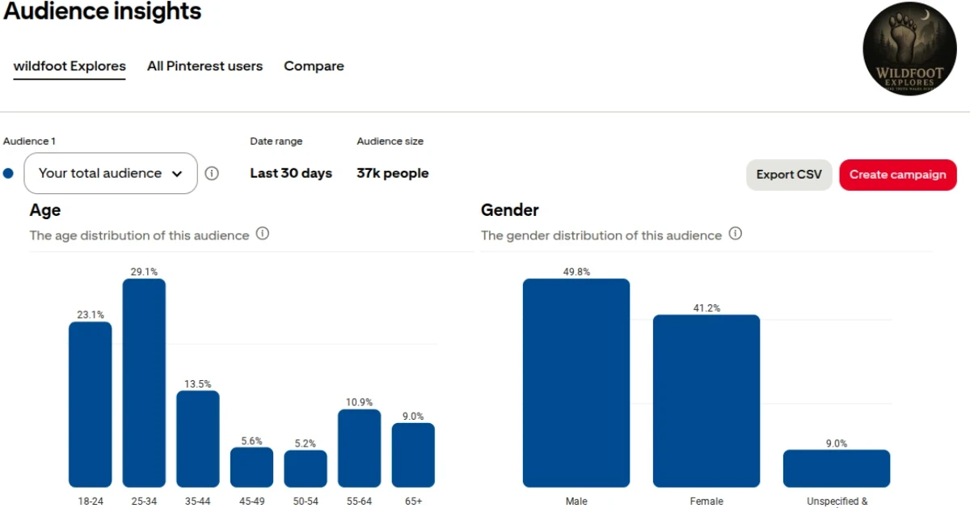Viewport: 970px width, 508px height.
Task: Select the 65+ age bar
Action: [x=413, y=455]
